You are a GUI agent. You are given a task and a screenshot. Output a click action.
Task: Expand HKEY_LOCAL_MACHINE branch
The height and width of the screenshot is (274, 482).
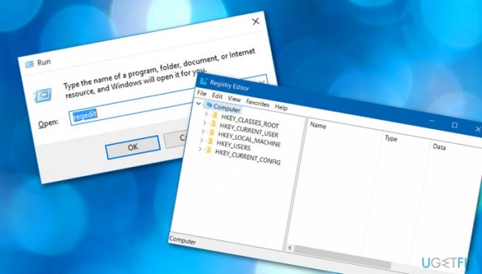coord(203,132)
